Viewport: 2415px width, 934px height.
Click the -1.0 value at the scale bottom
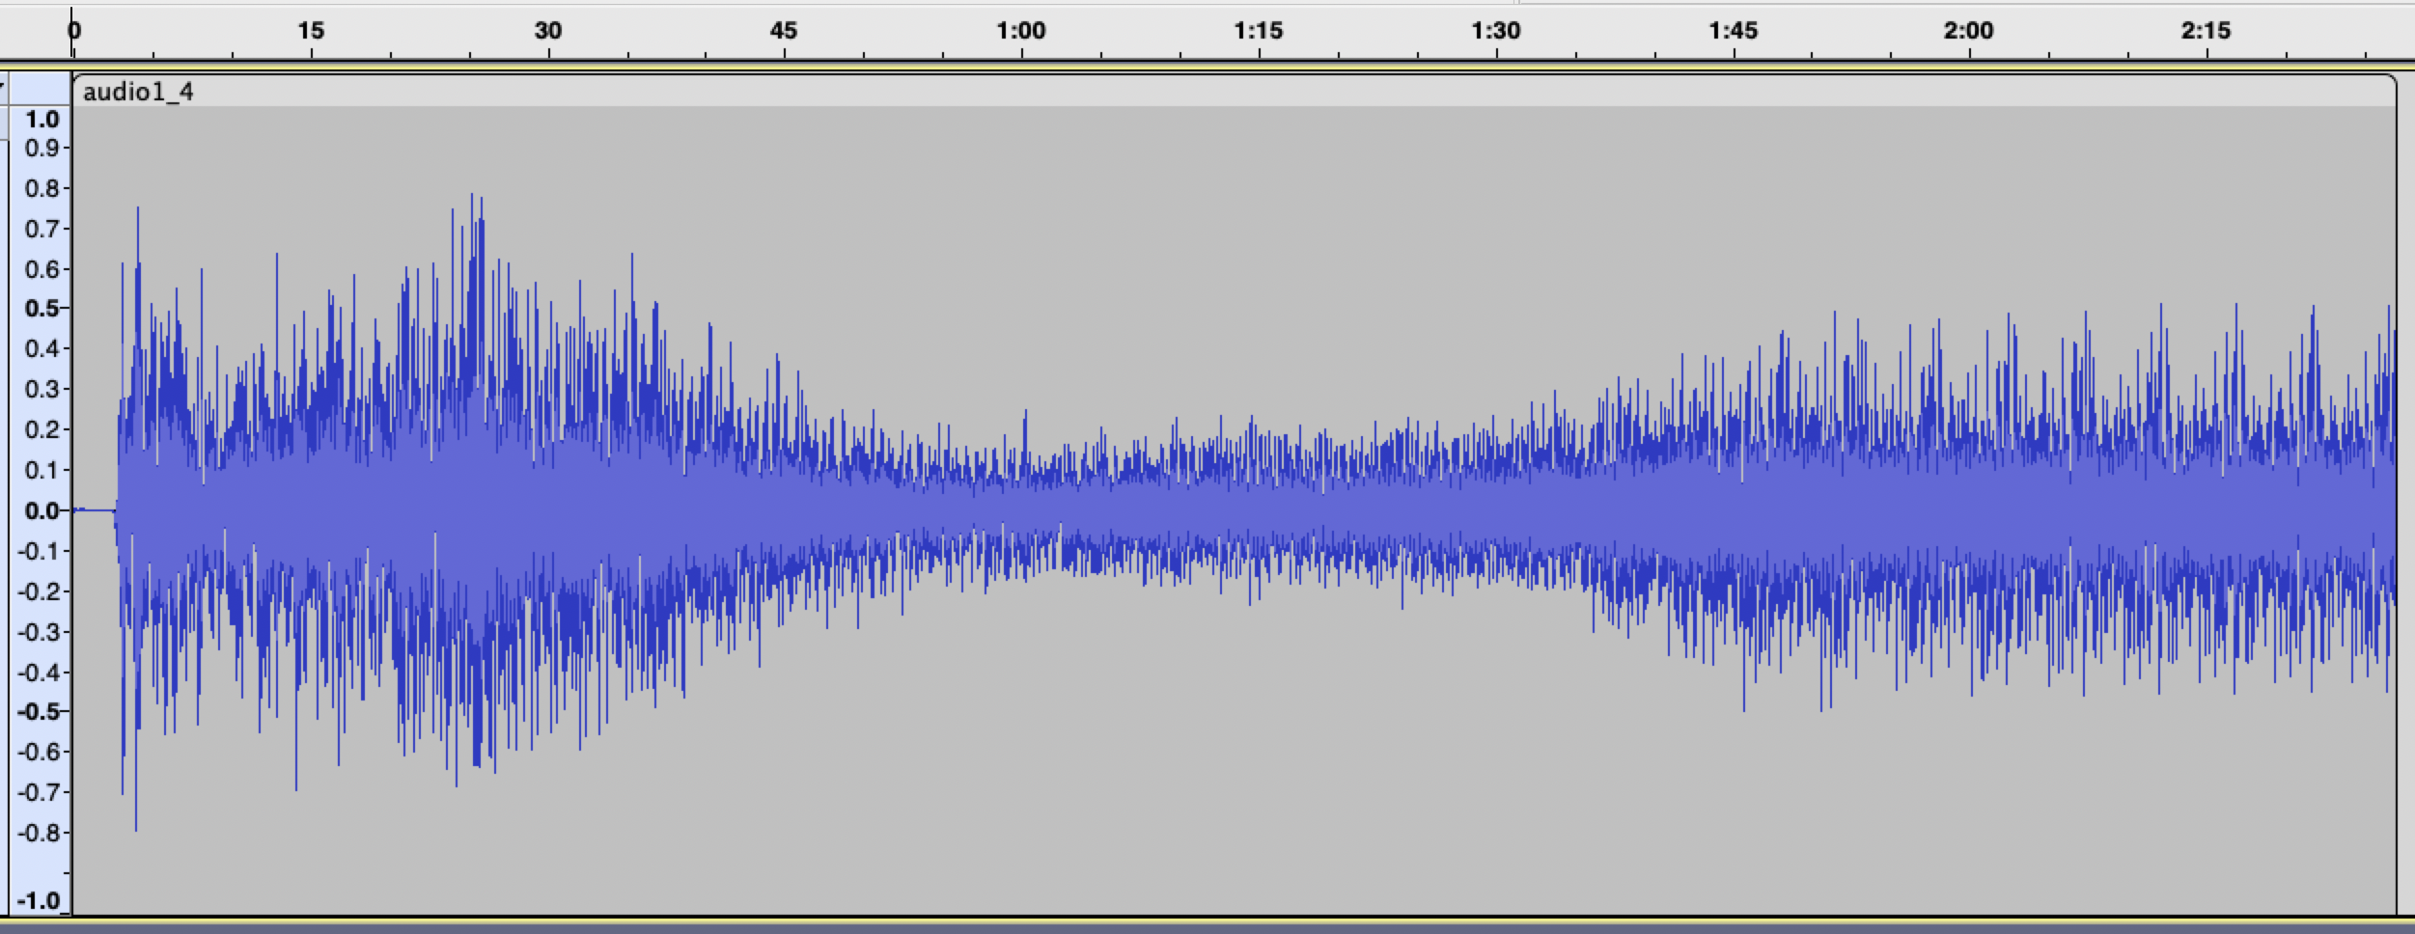[40, 901]
